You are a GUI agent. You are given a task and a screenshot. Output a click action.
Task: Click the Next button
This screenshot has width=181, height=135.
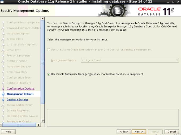[139, 132]
